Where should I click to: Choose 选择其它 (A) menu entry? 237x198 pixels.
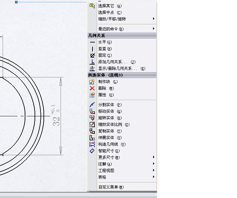[x=122, y=6]
